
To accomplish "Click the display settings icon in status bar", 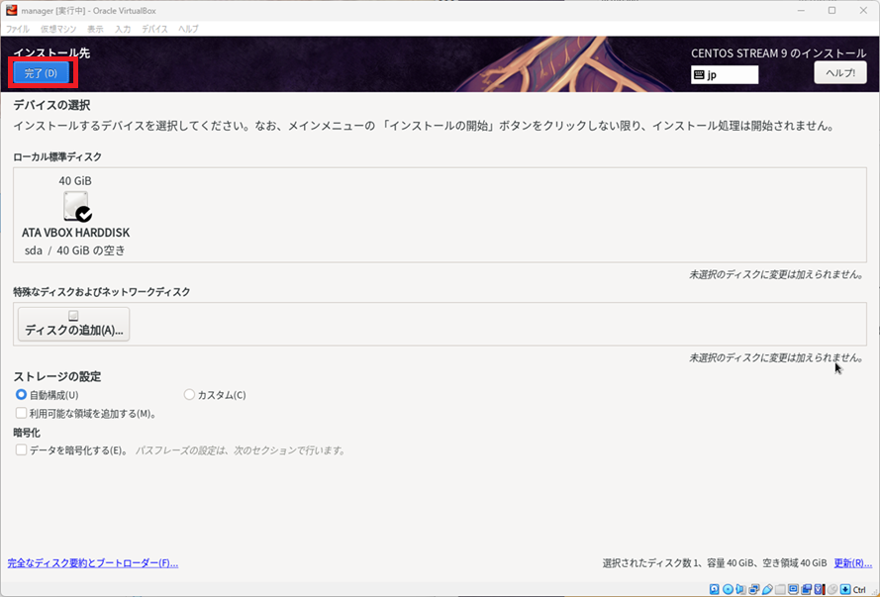I will coord(793,589).
